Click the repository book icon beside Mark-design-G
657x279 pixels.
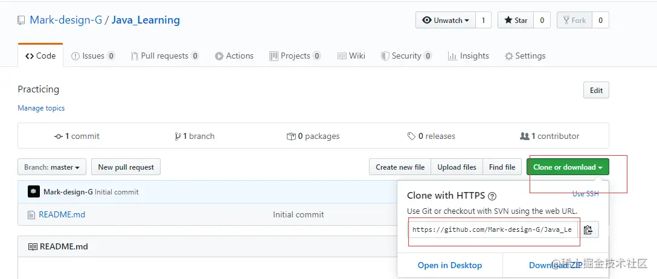point(22,21)
